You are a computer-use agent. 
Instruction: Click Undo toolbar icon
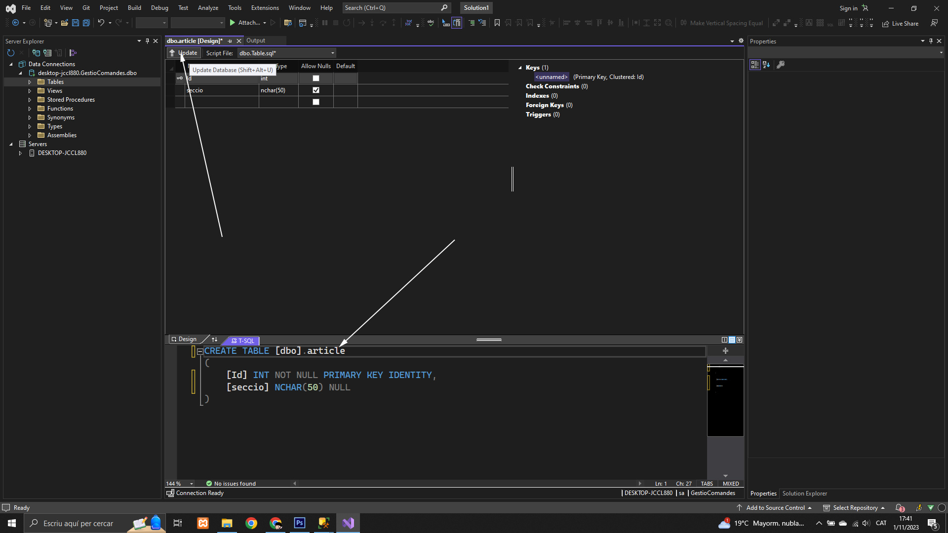coord(101,23)
